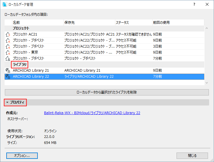The height and width of the screenshot is (162, 214).
Task: Select the ARCHICAD Library 22 row name
Action: point(31,77)
